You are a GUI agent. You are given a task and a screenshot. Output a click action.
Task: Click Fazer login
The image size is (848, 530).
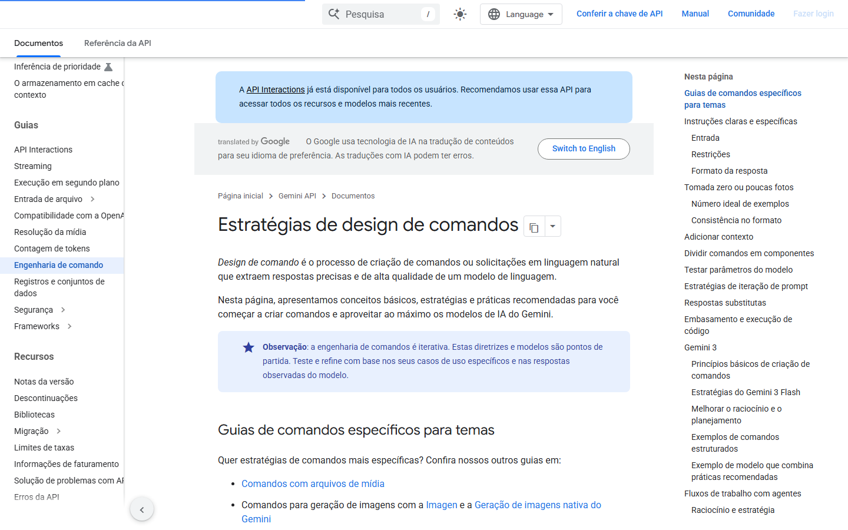(x=813, y=14)
